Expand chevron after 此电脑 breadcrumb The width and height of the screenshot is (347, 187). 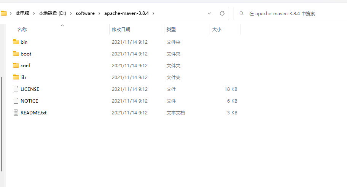click(34, 13)
